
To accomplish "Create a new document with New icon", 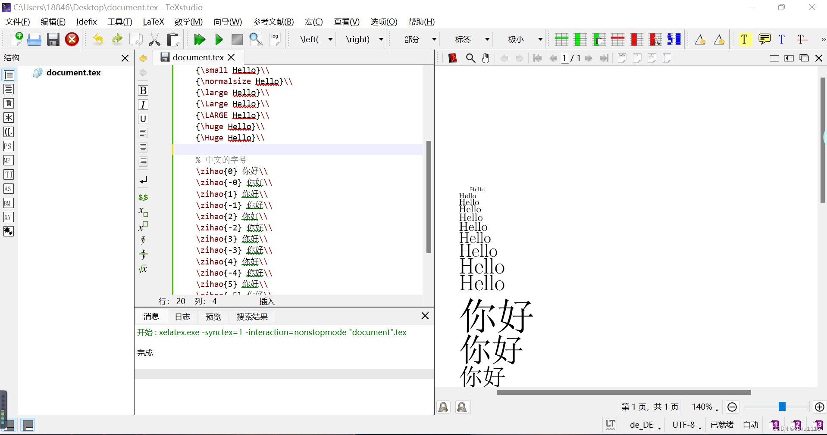I will pos(16,39).
